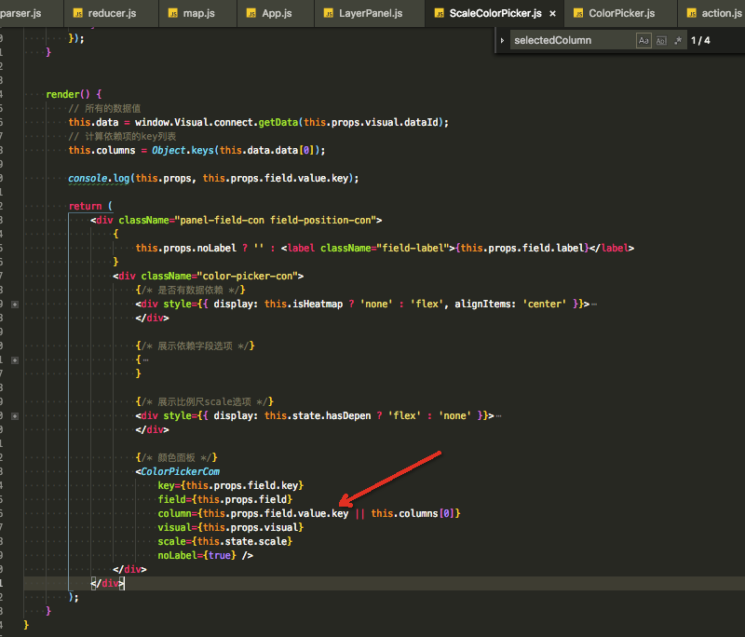Click "field-label" className string
This screenshot has height=637, width=745.
pyautogui.click(x=413, y=248)
